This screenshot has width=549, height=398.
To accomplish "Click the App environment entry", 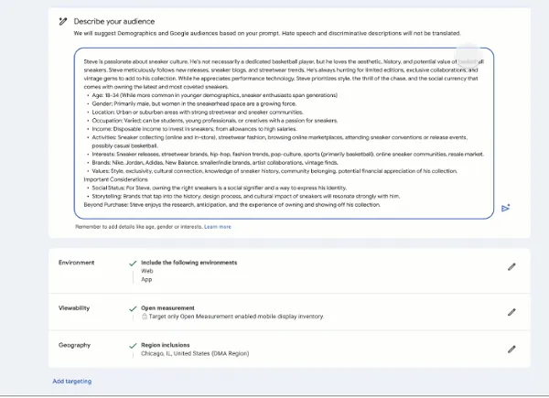I will (146, 280).
